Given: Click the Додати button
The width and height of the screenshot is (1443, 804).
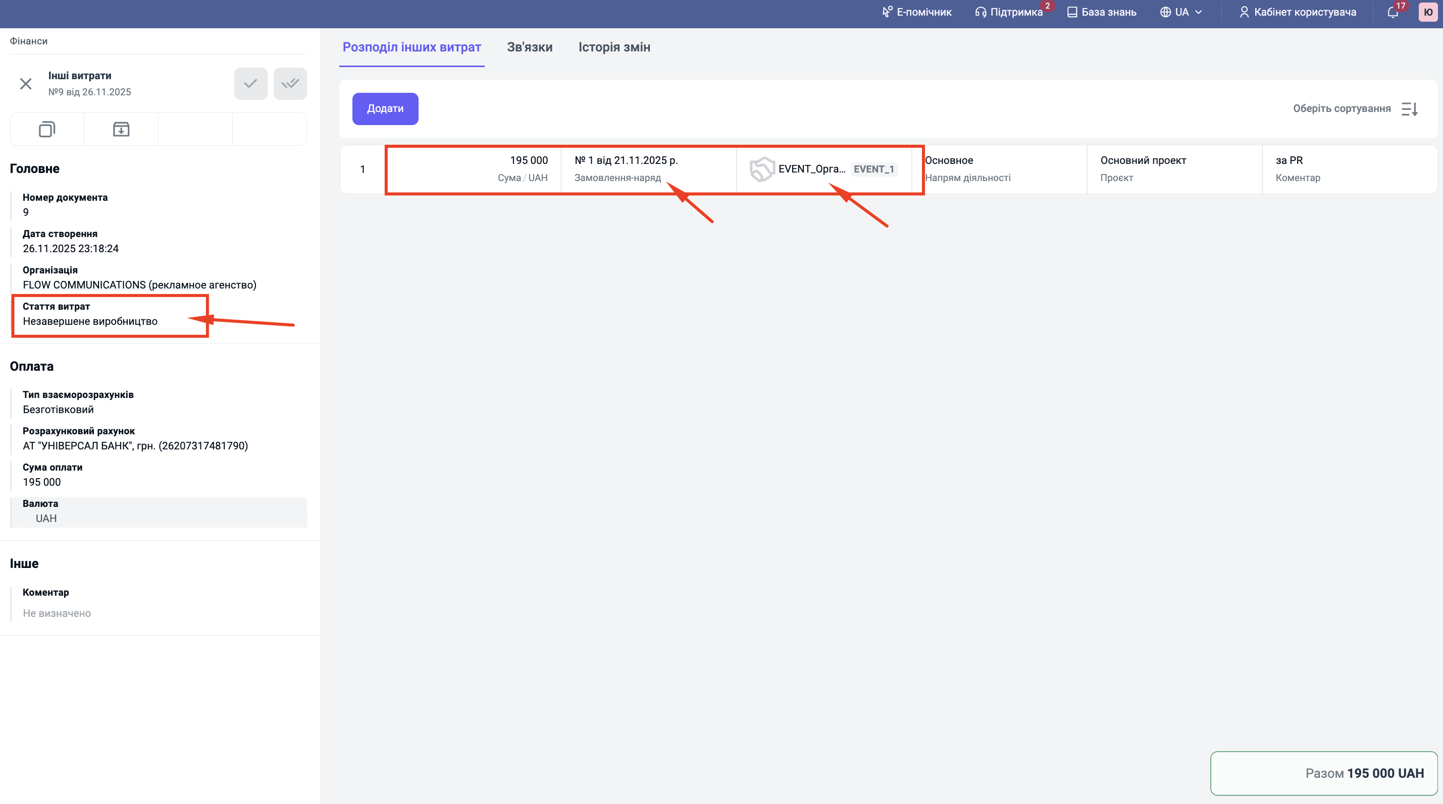Looking at the screenshot, I should [x=385, y=108].
